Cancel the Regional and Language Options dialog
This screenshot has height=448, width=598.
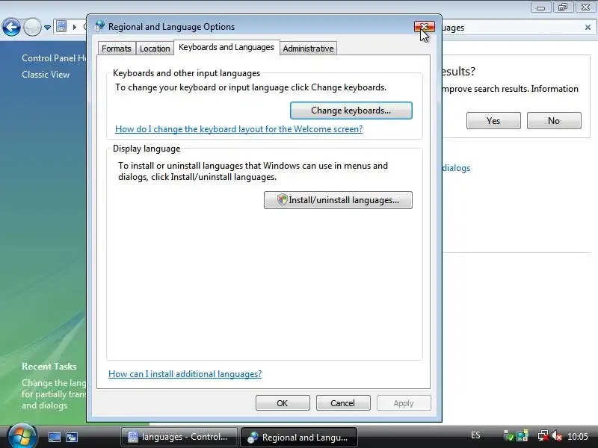(x=343, y=403)
